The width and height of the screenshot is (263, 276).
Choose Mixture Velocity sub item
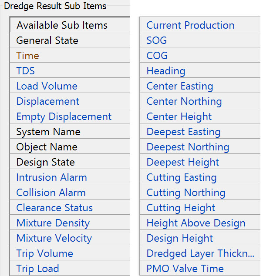point(54,238)
